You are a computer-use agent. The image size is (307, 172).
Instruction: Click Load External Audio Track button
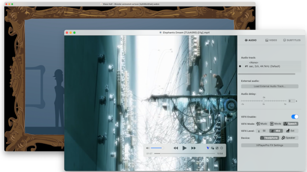click(270, 86)
